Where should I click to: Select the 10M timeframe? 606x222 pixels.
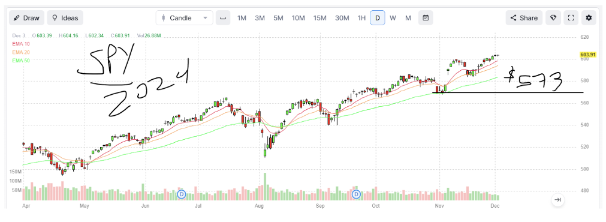pos(299,18)
